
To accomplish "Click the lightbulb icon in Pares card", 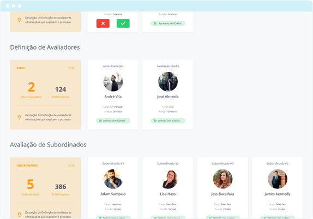I will (20, 117).
